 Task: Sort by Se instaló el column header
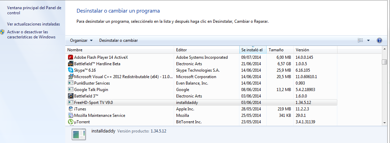(x=253, y=50)
